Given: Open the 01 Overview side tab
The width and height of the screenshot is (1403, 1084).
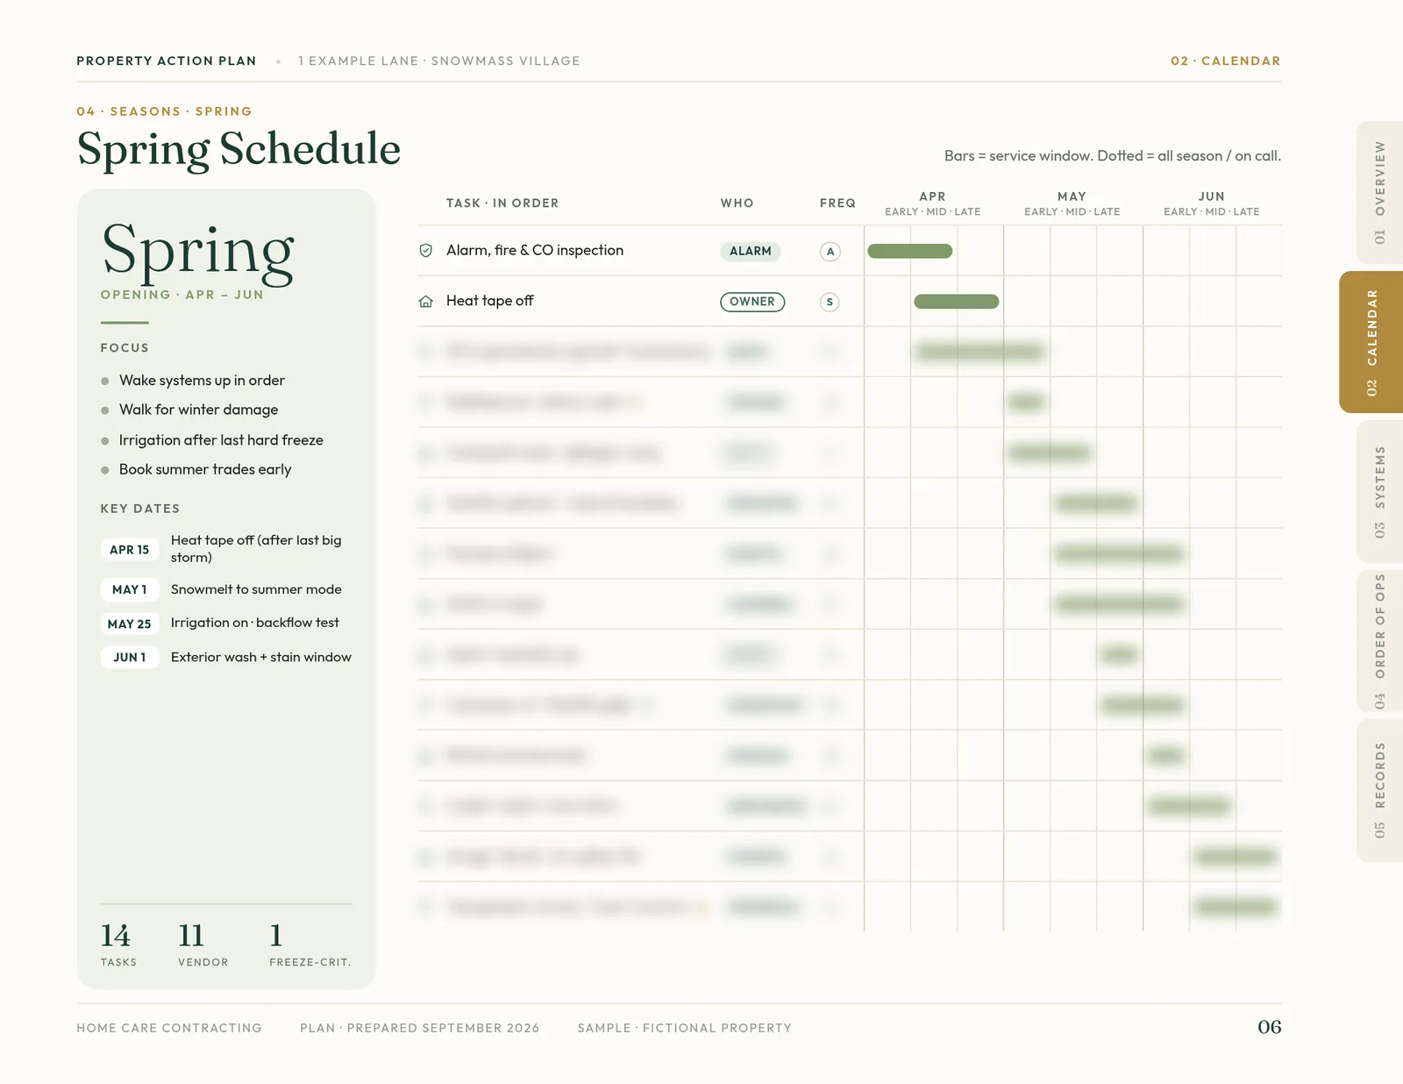Looking at the screenshot, I should pyautogui.click(x=1379, y=192).
